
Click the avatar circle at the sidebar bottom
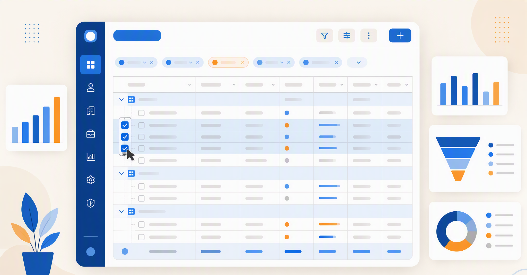coord(91,252)
